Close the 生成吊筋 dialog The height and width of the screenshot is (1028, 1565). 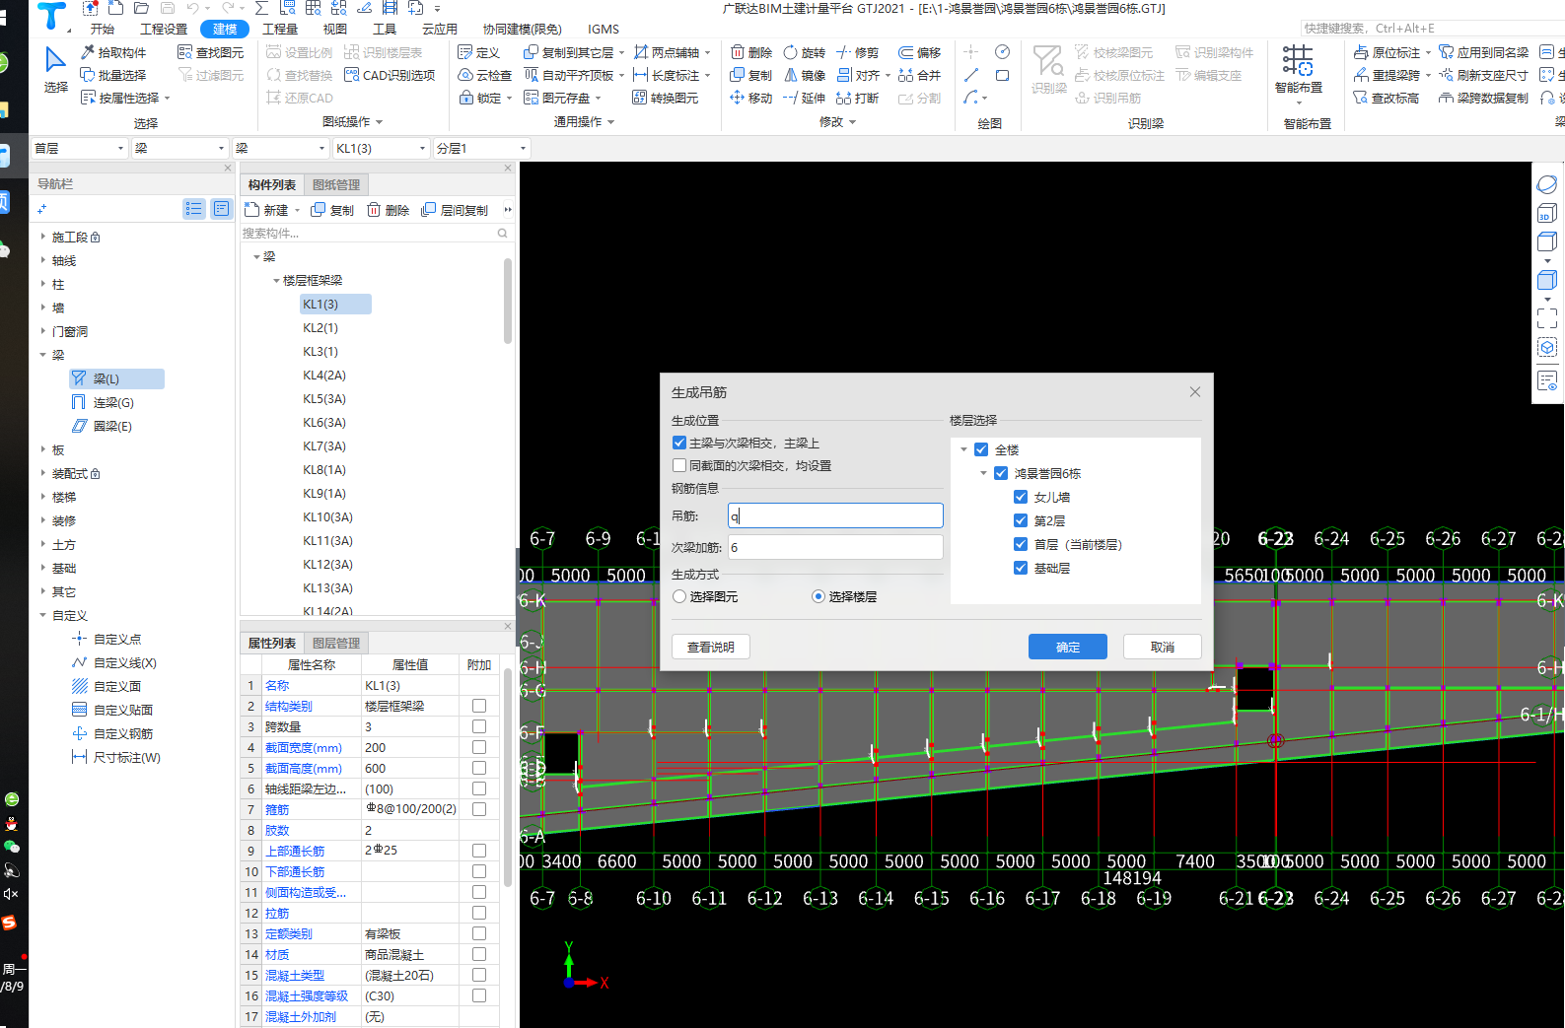coord(1195,392)
